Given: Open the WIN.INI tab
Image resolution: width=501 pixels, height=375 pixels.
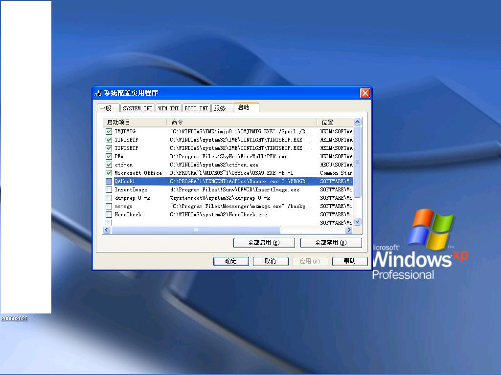Looking at the screenshot, I should [x=168, y=108].
